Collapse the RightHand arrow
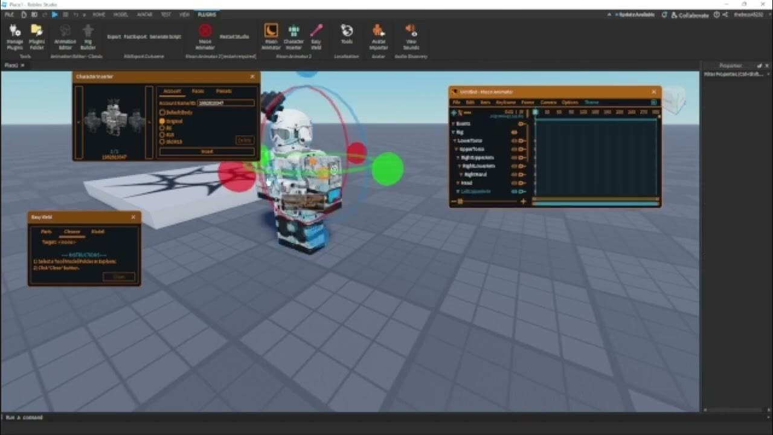The width and height of the screenshot is (773, 435). pos(462,174)
